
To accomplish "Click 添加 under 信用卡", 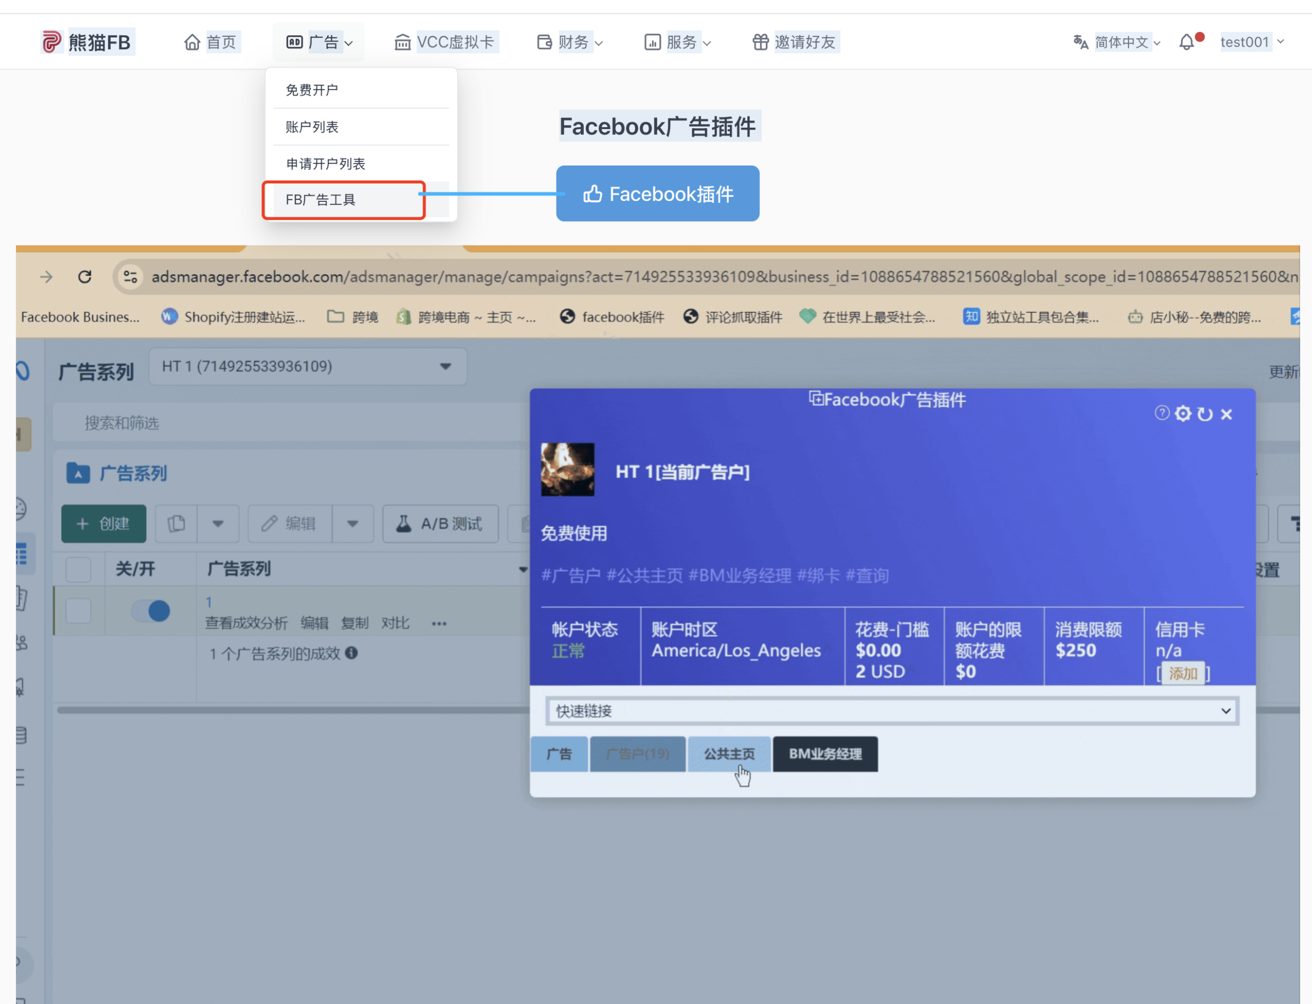I will pos(1183,673).
